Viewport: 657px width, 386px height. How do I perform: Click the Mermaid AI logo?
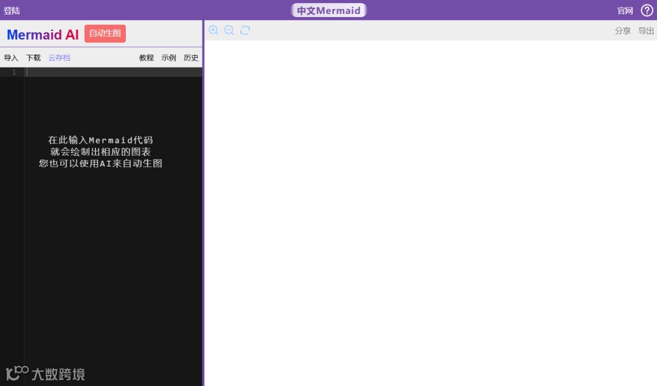(43, 35)
